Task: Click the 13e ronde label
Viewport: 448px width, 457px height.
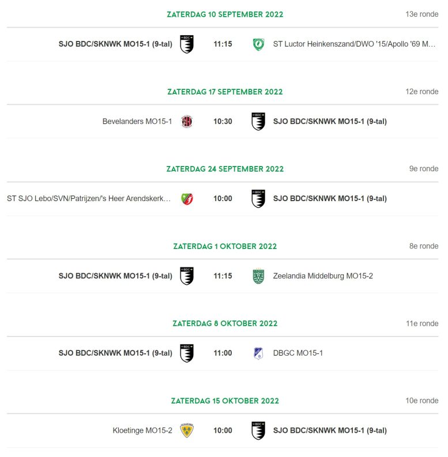Action: [x=421, y=14]
